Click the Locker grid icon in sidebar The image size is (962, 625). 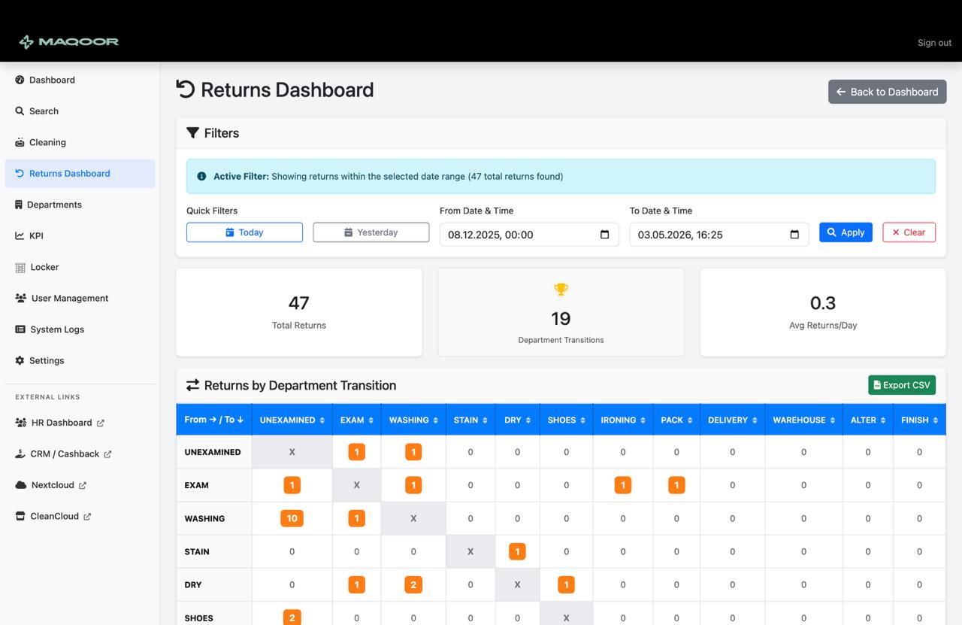(x=20, y=267)
